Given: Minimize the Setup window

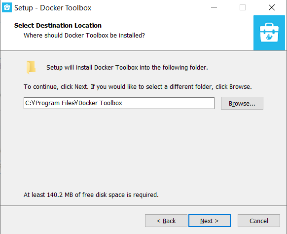Looking at the screenshot, I should point(214,7).
